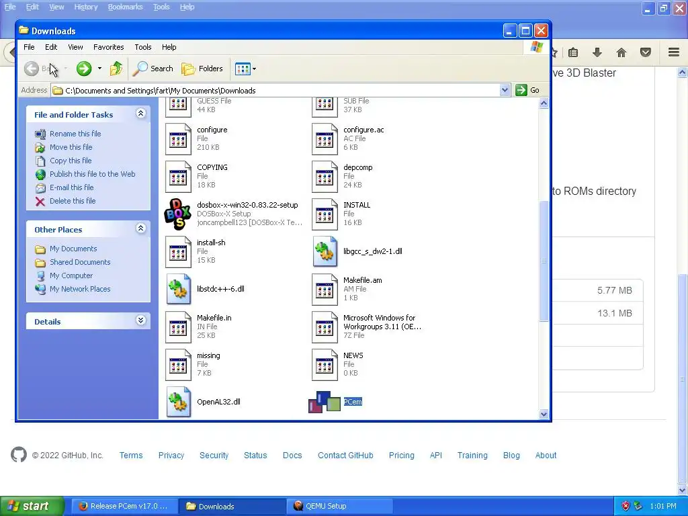Click Delete this file task
688x516 pixels.
pos(73,201)
